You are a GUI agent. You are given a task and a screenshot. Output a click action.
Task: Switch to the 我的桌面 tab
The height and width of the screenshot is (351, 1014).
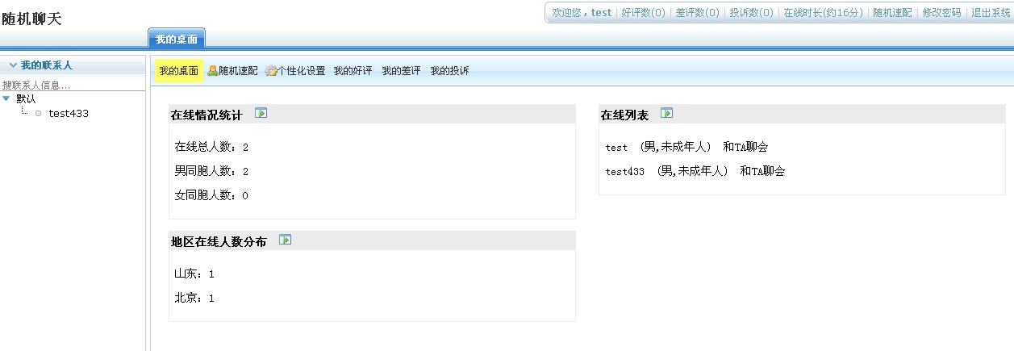(177, 39)
